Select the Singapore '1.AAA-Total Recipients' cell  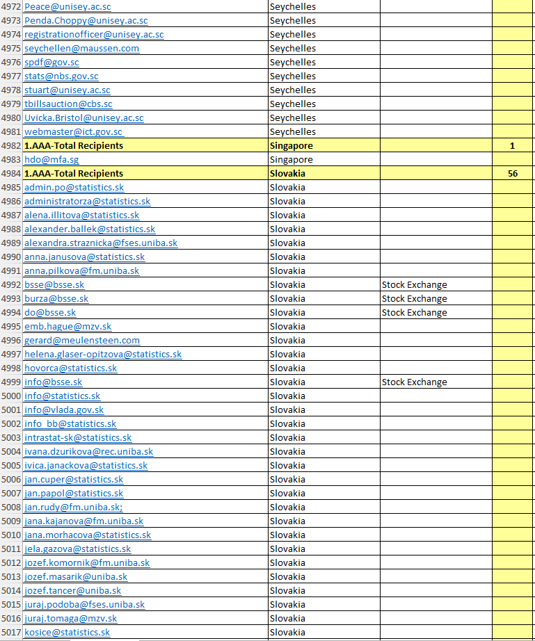click(x=145, y=145)
